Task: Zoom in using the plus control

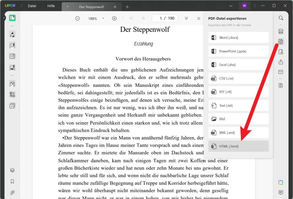Action: coord(114,18)
